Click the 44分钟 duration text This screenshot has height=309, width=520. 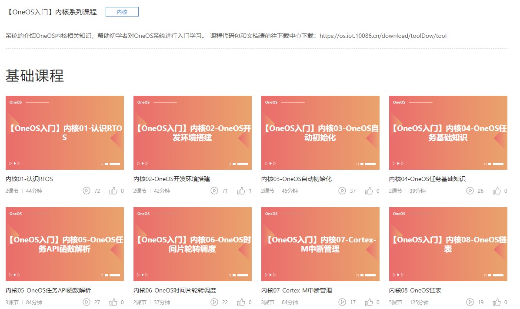(x=34, y=191)
